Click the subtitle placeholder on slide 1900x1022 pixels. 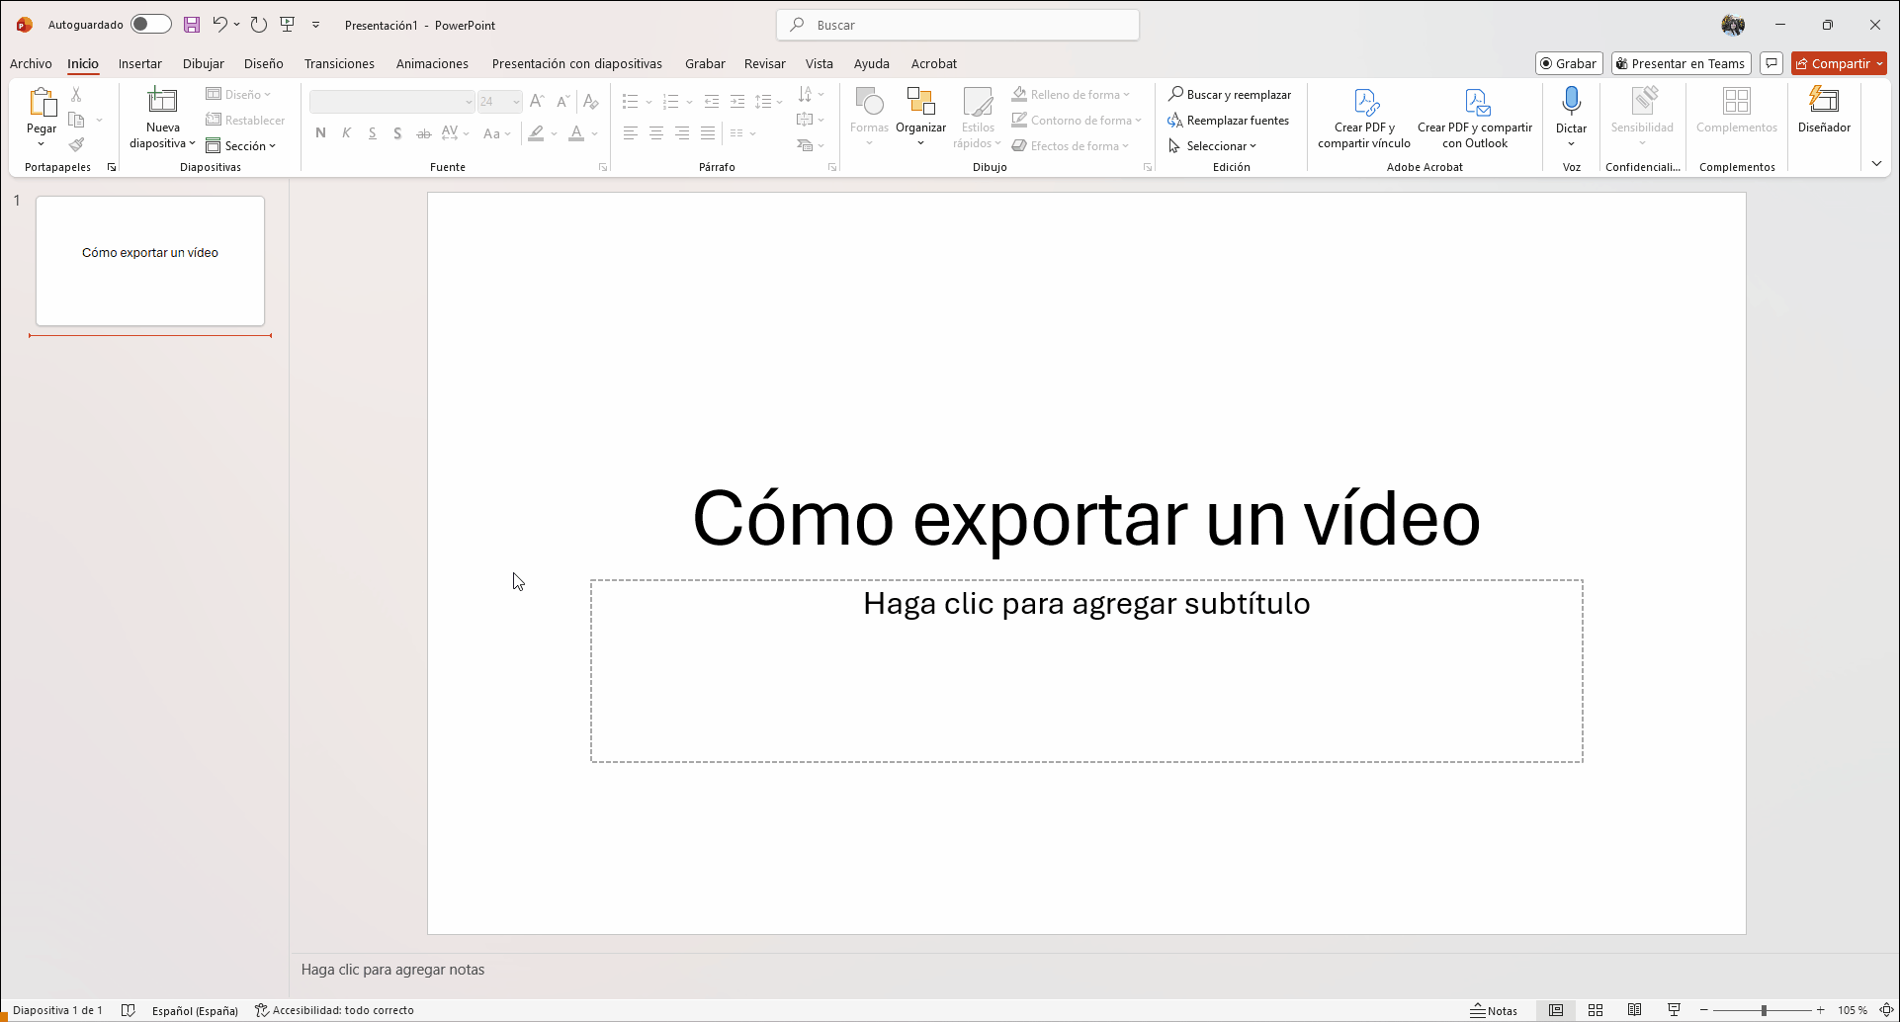tap(1086, 670)
